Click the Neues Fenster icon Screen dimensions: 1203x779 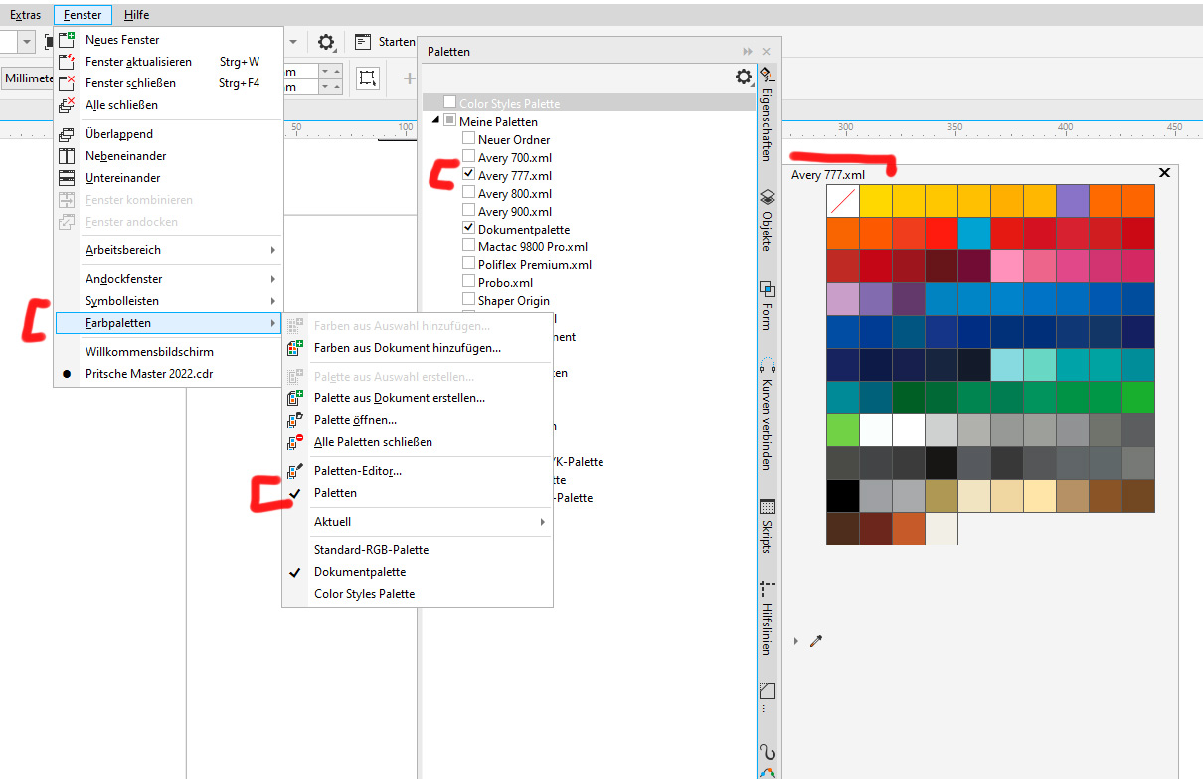pyautogui.click(x=68, y=40)
